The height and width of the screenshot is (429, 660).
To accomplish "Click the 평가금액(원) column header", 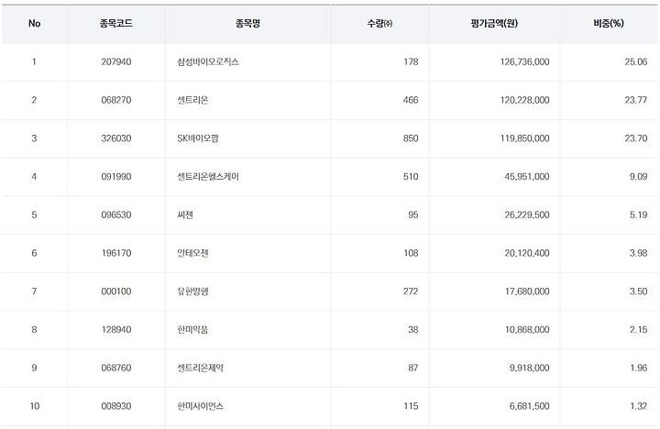I will (x=494, y=24).
